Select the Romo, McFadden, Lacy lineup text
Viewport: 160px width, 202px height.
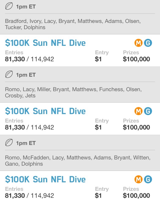coord(78,161)
